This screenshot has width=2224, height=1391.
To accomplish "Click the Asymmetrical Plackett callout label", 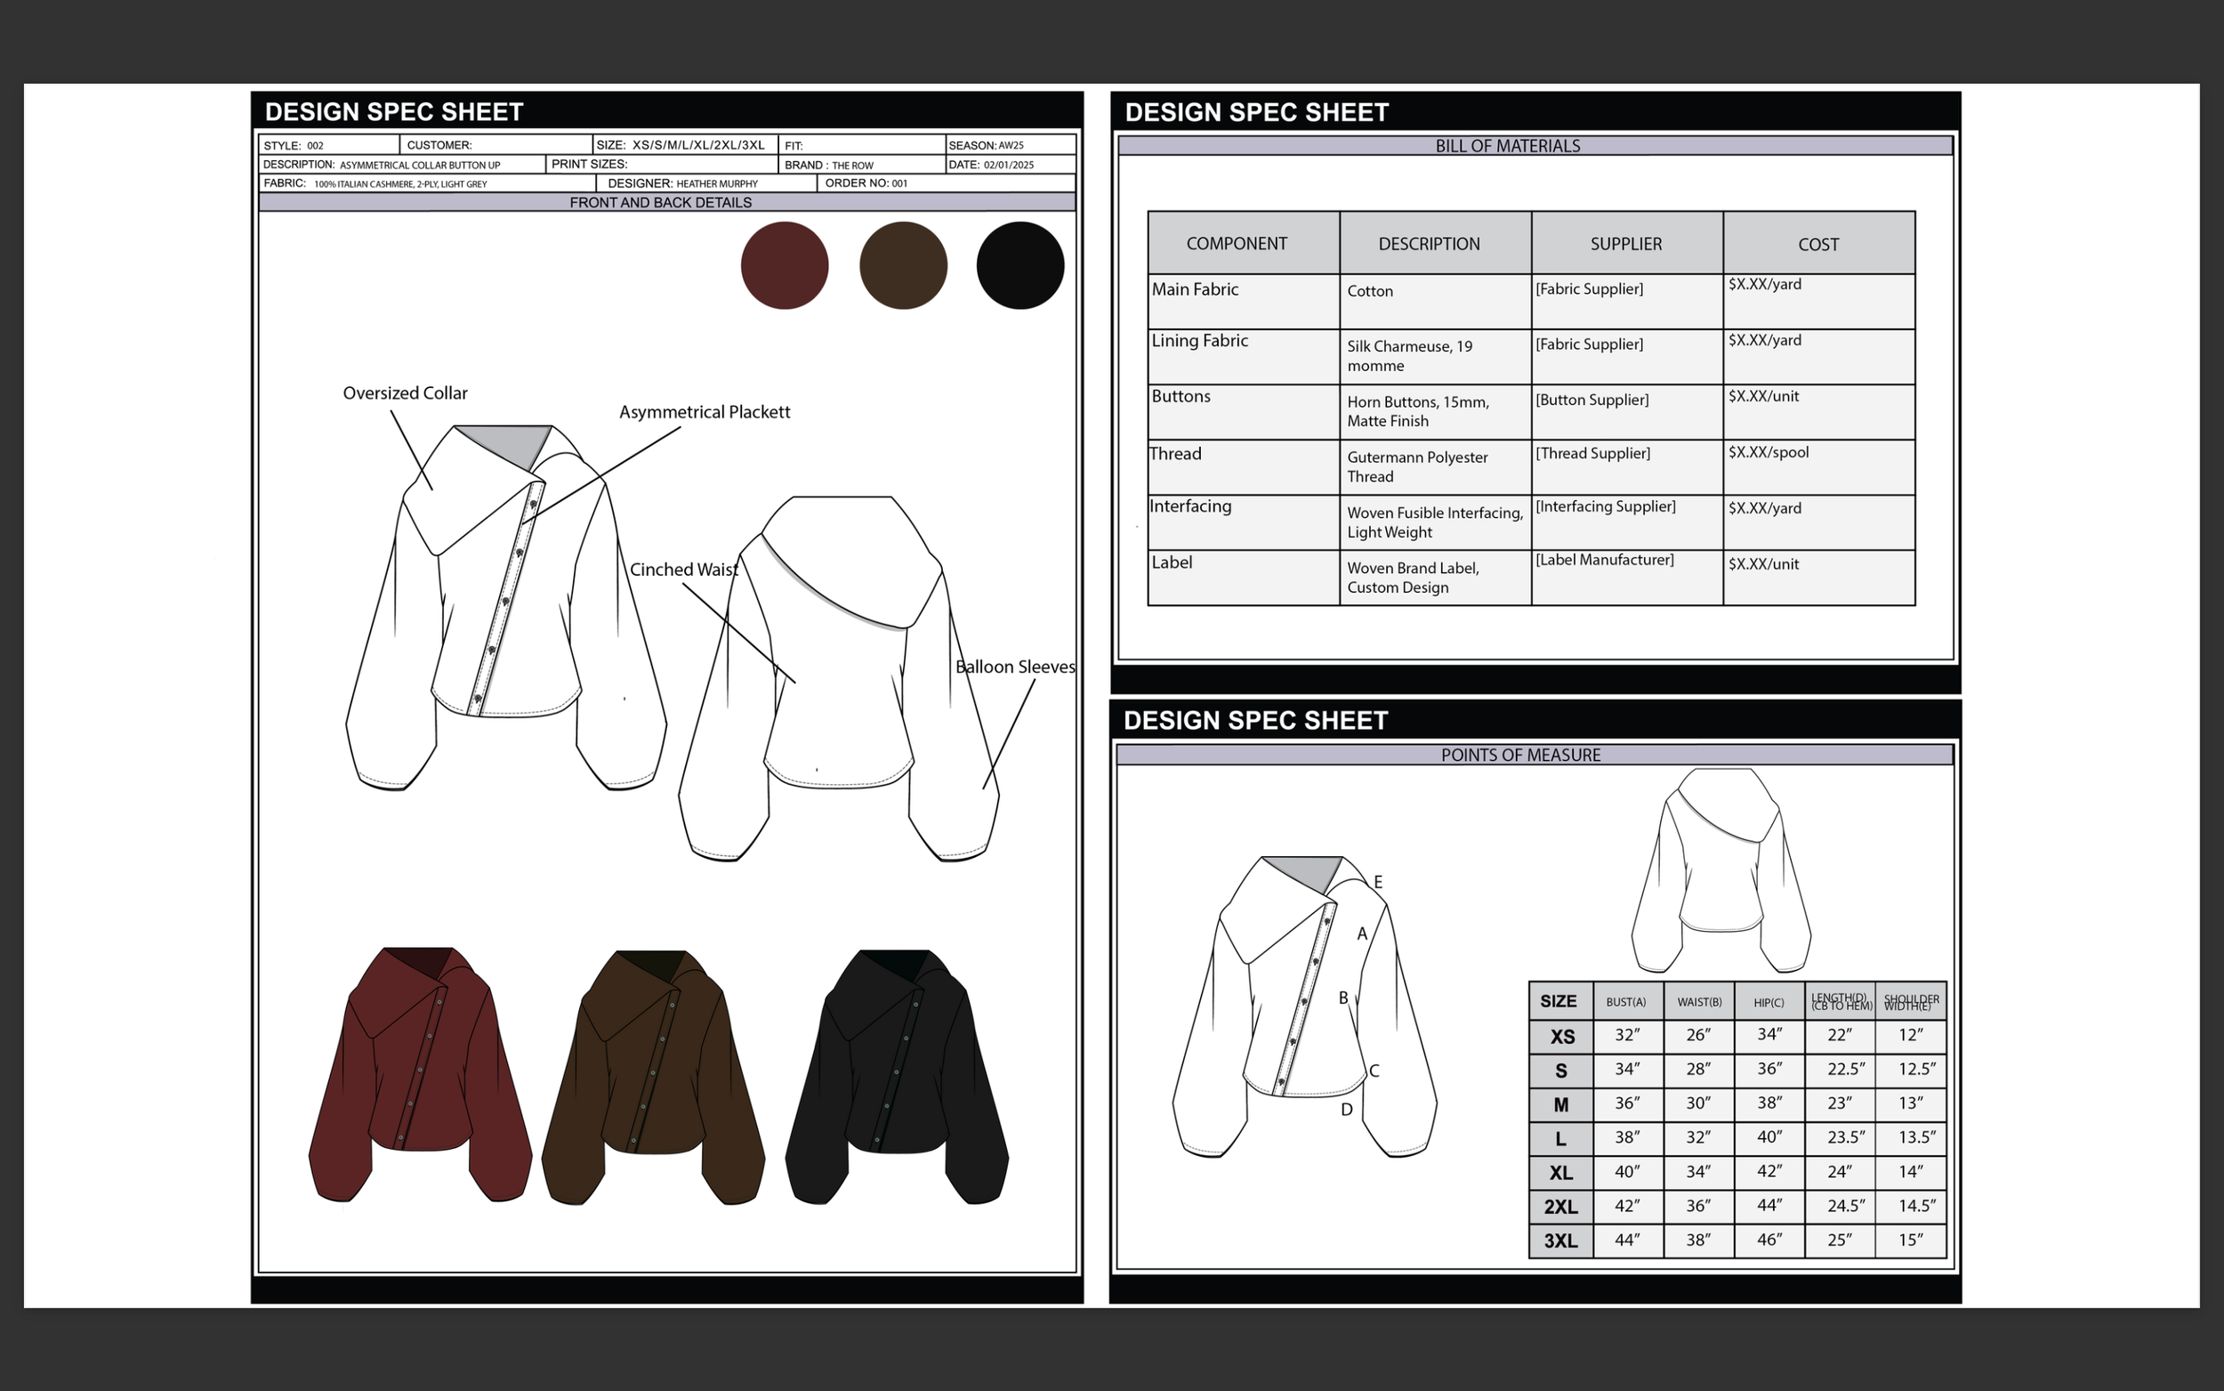I will [705, 413].
